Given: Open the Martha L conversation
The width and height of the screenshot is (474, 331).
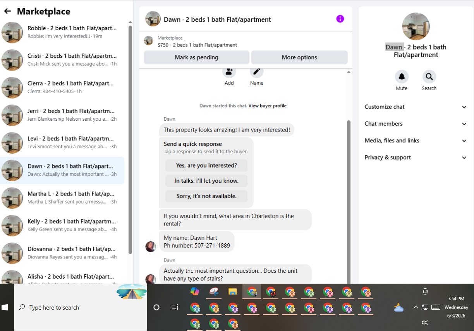Looking at the screenshot, I should (x=62, y=198).
